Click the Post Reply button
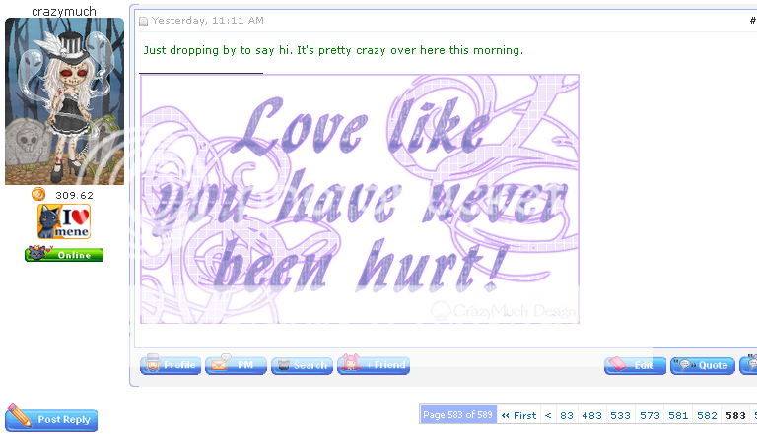Viewport: 757px width, 434px height. point(52,419)
